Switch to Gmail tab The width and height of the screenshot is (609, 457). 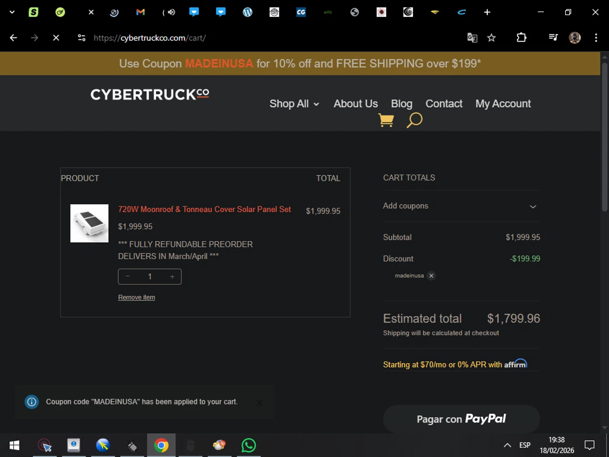click(140, 12)
